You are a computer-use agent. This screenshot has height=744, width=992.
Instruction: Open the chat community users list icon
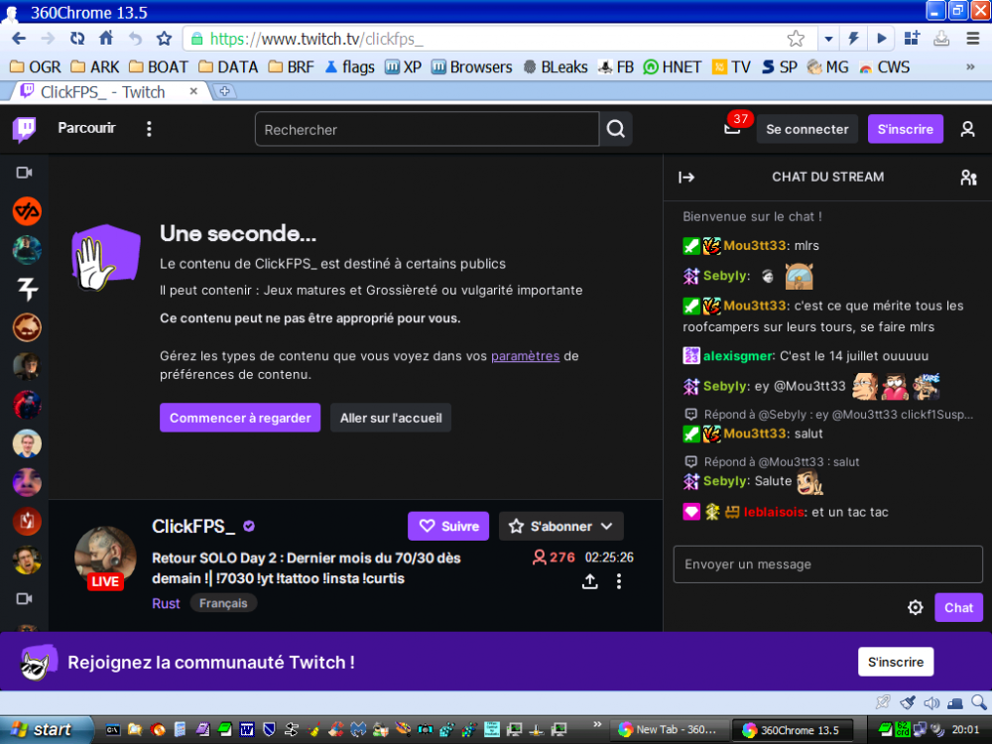968,177
